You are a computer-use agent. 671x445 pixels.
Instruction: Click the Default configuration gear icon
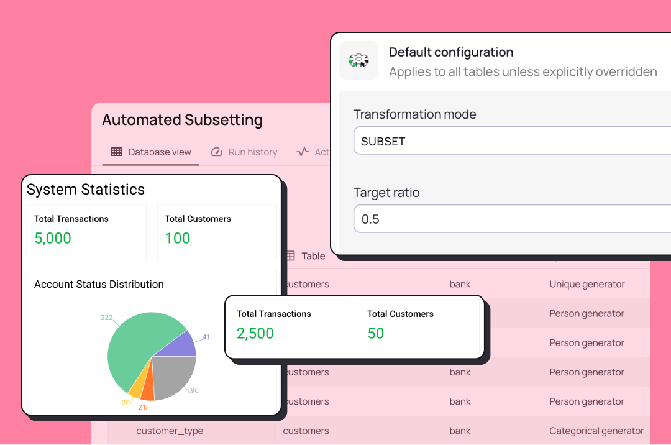click(358, 60)
